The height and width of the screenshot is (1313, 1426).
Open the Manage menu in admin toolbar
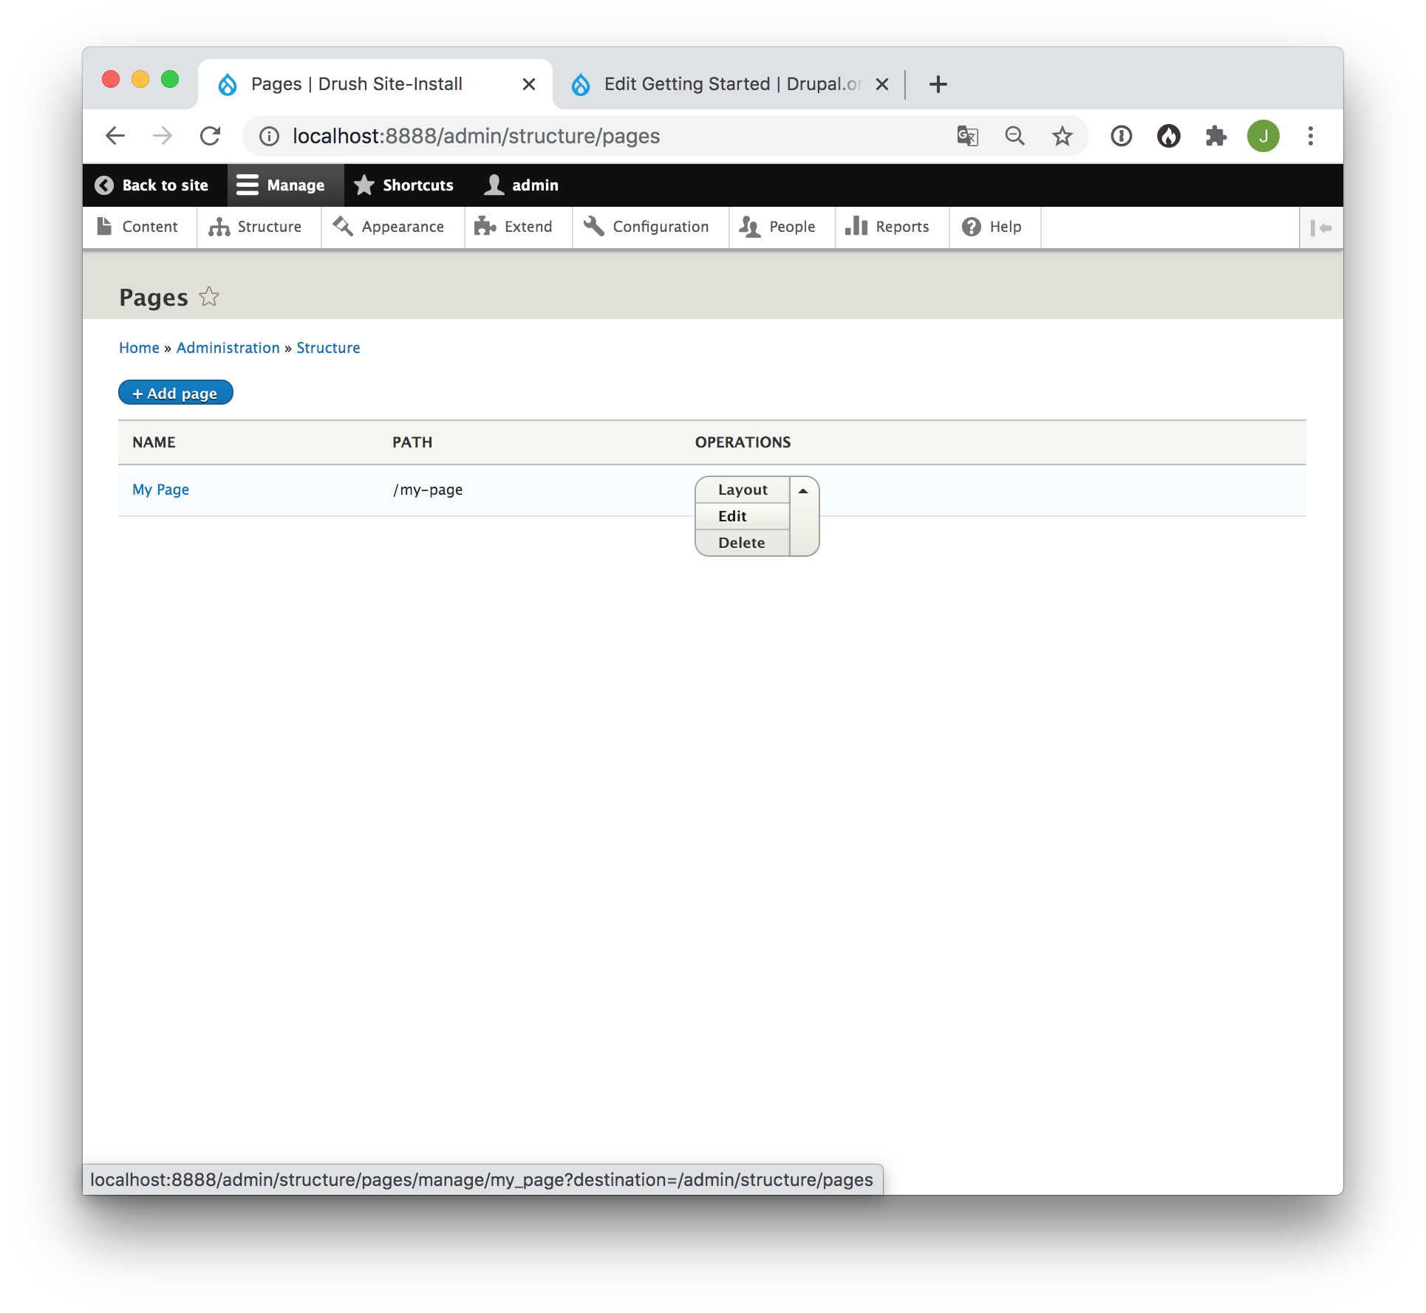284,185
